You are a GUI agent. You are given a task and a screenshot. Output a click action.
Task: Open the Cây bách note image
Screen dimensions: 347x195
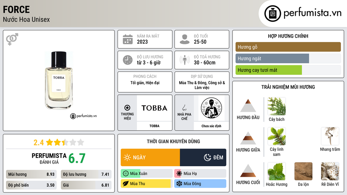(x=277, y=106)
